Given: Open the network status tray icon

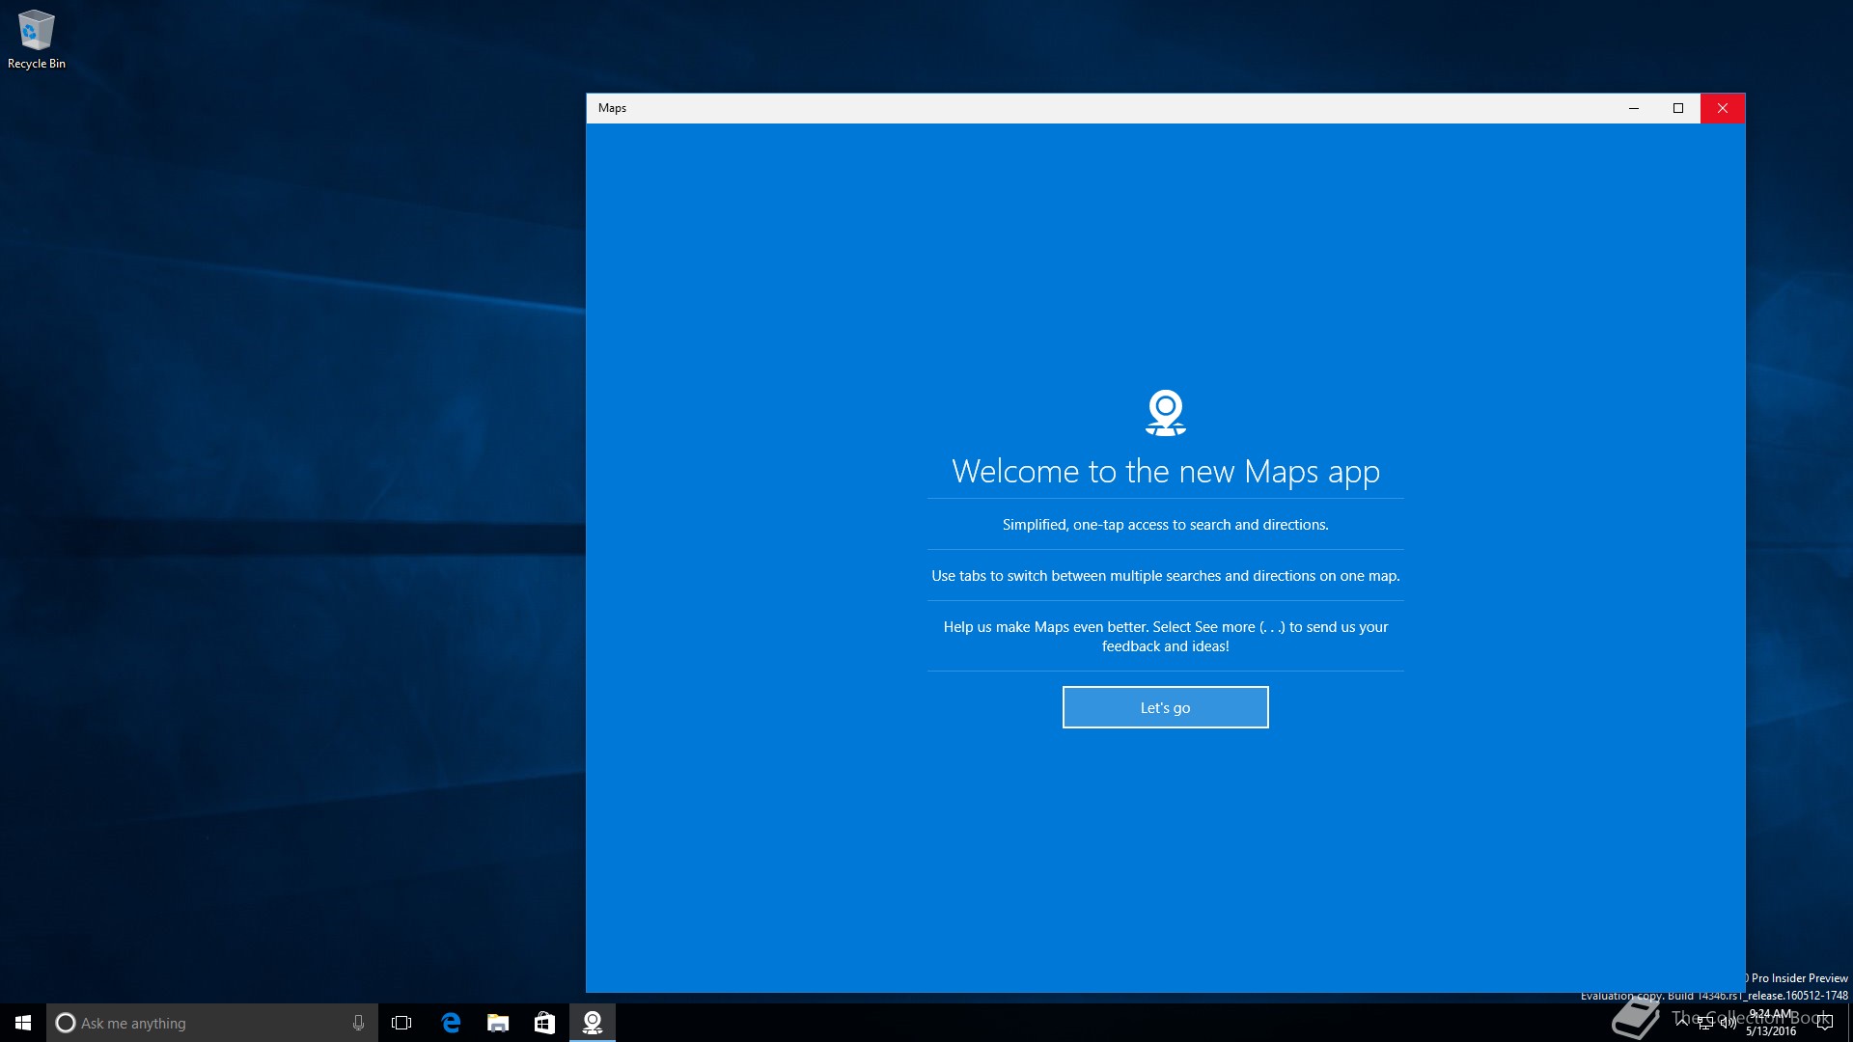Looking at the screenshot, I should click(x=1705, y=1023).
